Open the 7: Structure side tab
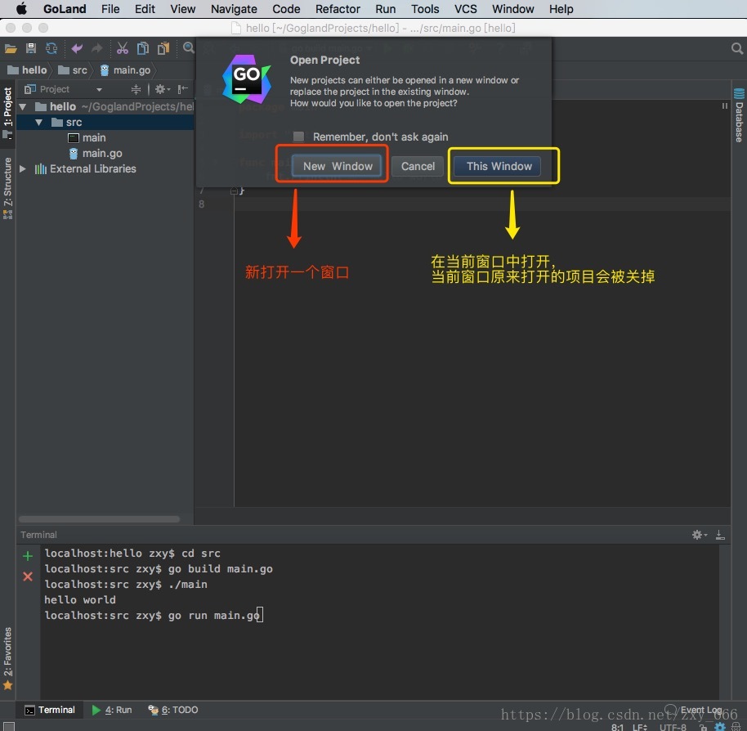The image size is (747, 731). (x=7, y=188)
